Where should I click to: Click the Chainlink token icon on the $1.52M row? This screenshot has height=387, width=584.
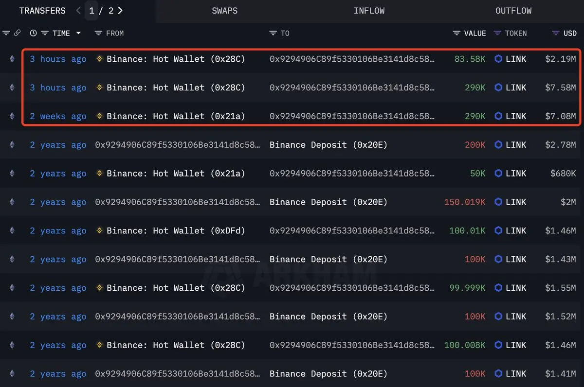tap(498, 317)
